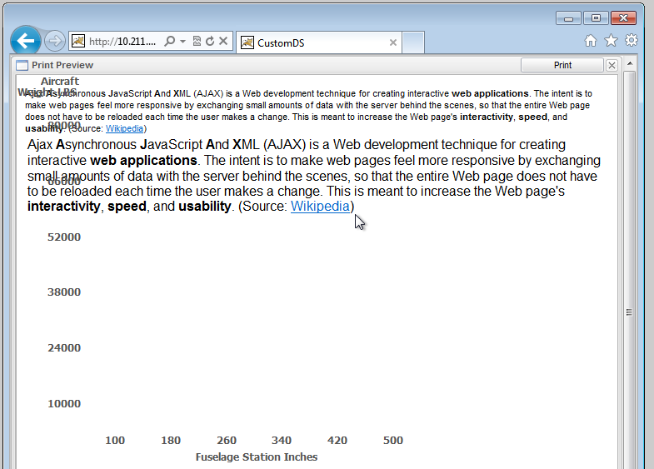The image size is (654, 469).
Task: Click the search magnifier in address bar
Action: 169,41
